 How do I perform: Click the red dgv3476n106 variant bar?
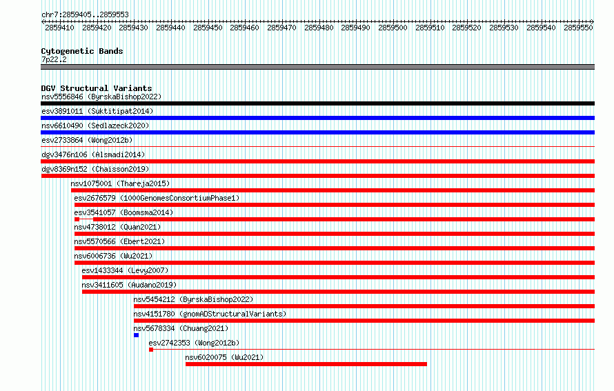pos(317,161)
